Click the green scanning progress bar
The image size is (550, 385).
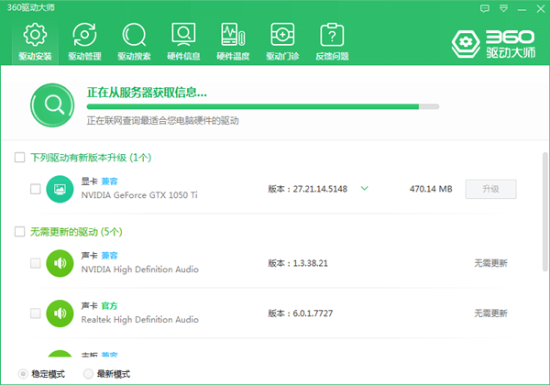[x=252, y=106]
